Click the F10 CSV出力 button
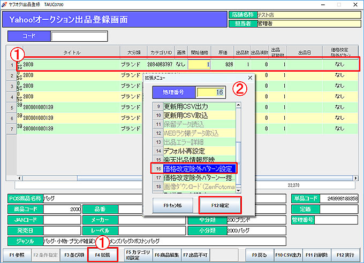Viewport: 364px width, 263px height. (x=288, y=255)
